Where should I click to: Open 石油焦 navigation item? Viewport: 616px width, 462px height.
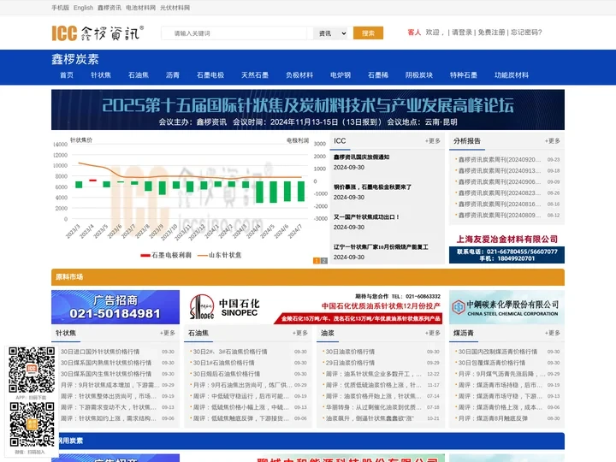pyautogui.click(x=139, y=75)
